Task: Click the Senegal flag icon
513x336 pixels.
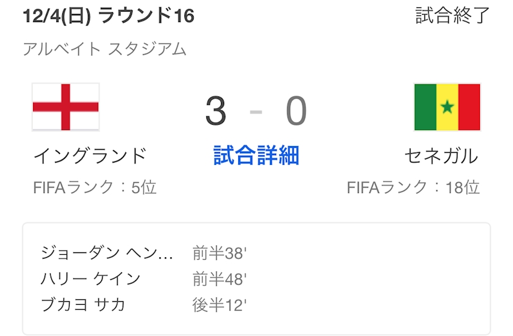Action: tap(447, 108)
